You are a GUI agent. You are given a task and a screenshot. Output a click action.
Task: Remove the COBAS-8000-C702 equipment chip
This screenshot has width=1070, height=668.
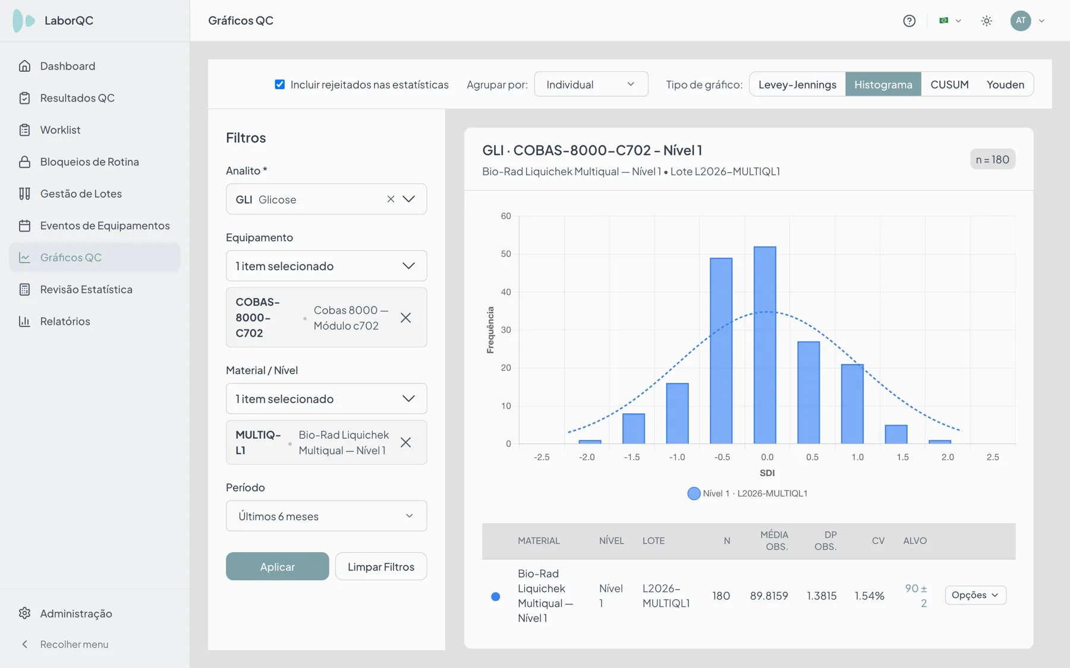pos(405,318)
